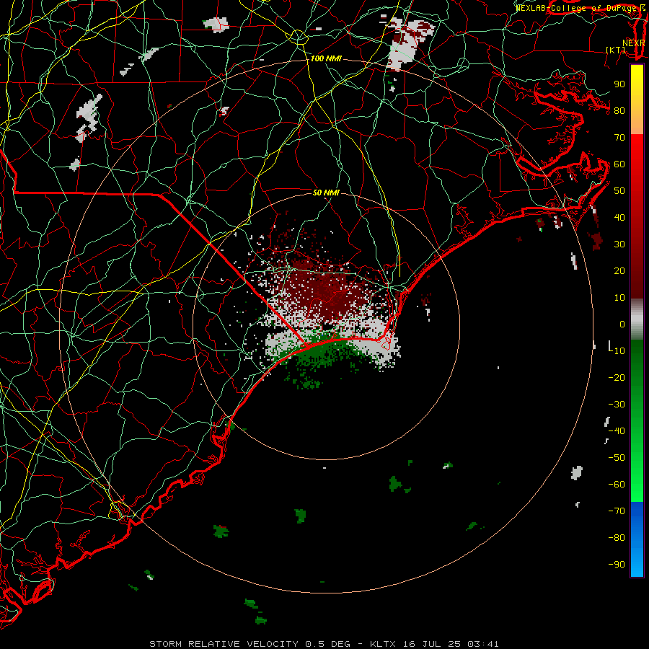The image size is (649, 649).
Task: Click the "-40" value on the velocity scale
Action: tap(617, 431)
